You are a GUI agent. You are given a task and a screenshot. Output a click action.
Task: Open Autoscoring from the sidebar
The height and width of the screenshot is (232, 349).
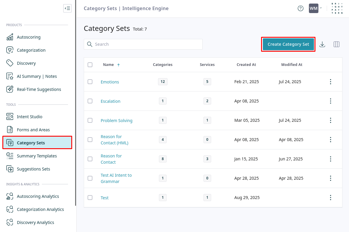click(x=29, y=37)
